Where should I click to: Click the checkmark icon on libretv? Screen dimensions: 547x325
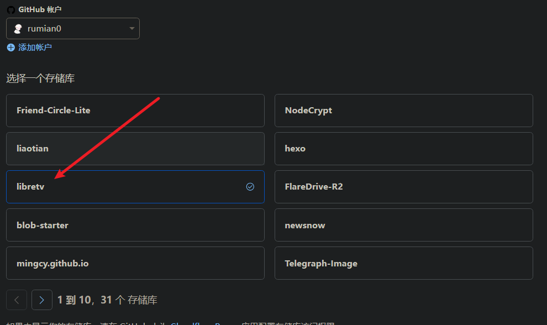(x=250, y=187)
